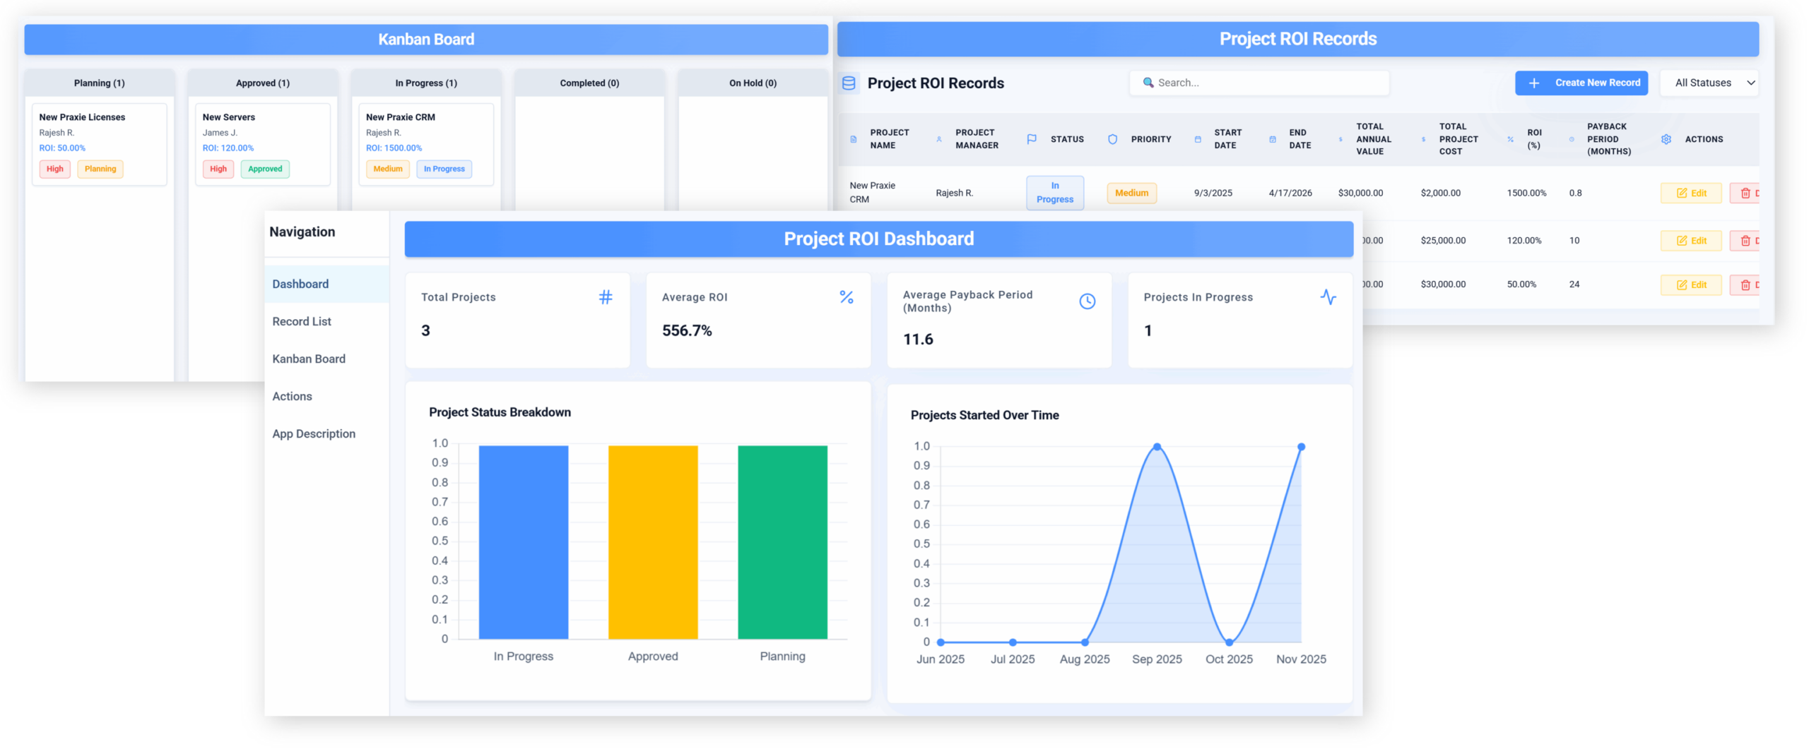Click ROI: 1500.00% on the kanban card
The width and height of the screenshot is (1809, 749).
[394, 148]
